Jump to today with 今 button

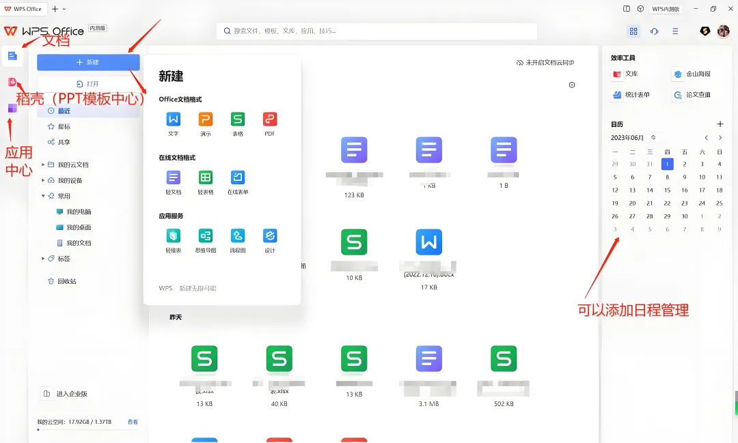(x=653, y=137)
